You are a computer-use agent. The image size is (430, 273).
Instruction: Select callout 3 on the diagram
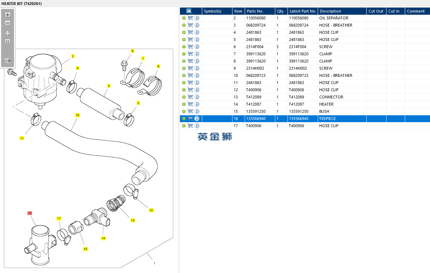[109, 86]
